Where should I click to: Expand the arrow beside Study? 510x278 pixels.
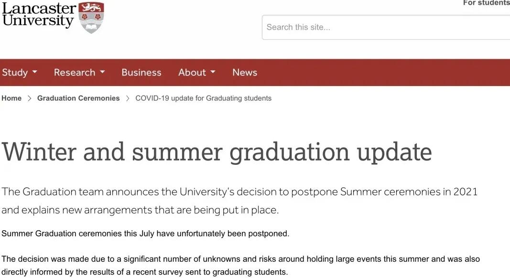coord(34,73)
